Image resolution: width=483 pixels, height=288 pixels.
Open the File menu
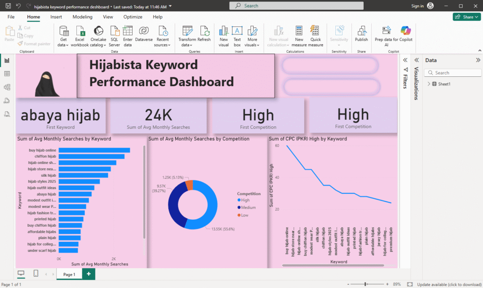(x=11, y=17)
